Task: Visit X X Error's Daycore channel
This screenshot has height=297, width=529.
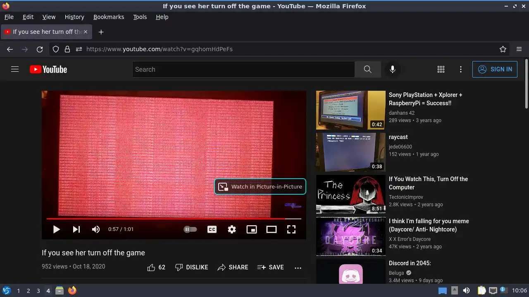Action: 410,239
